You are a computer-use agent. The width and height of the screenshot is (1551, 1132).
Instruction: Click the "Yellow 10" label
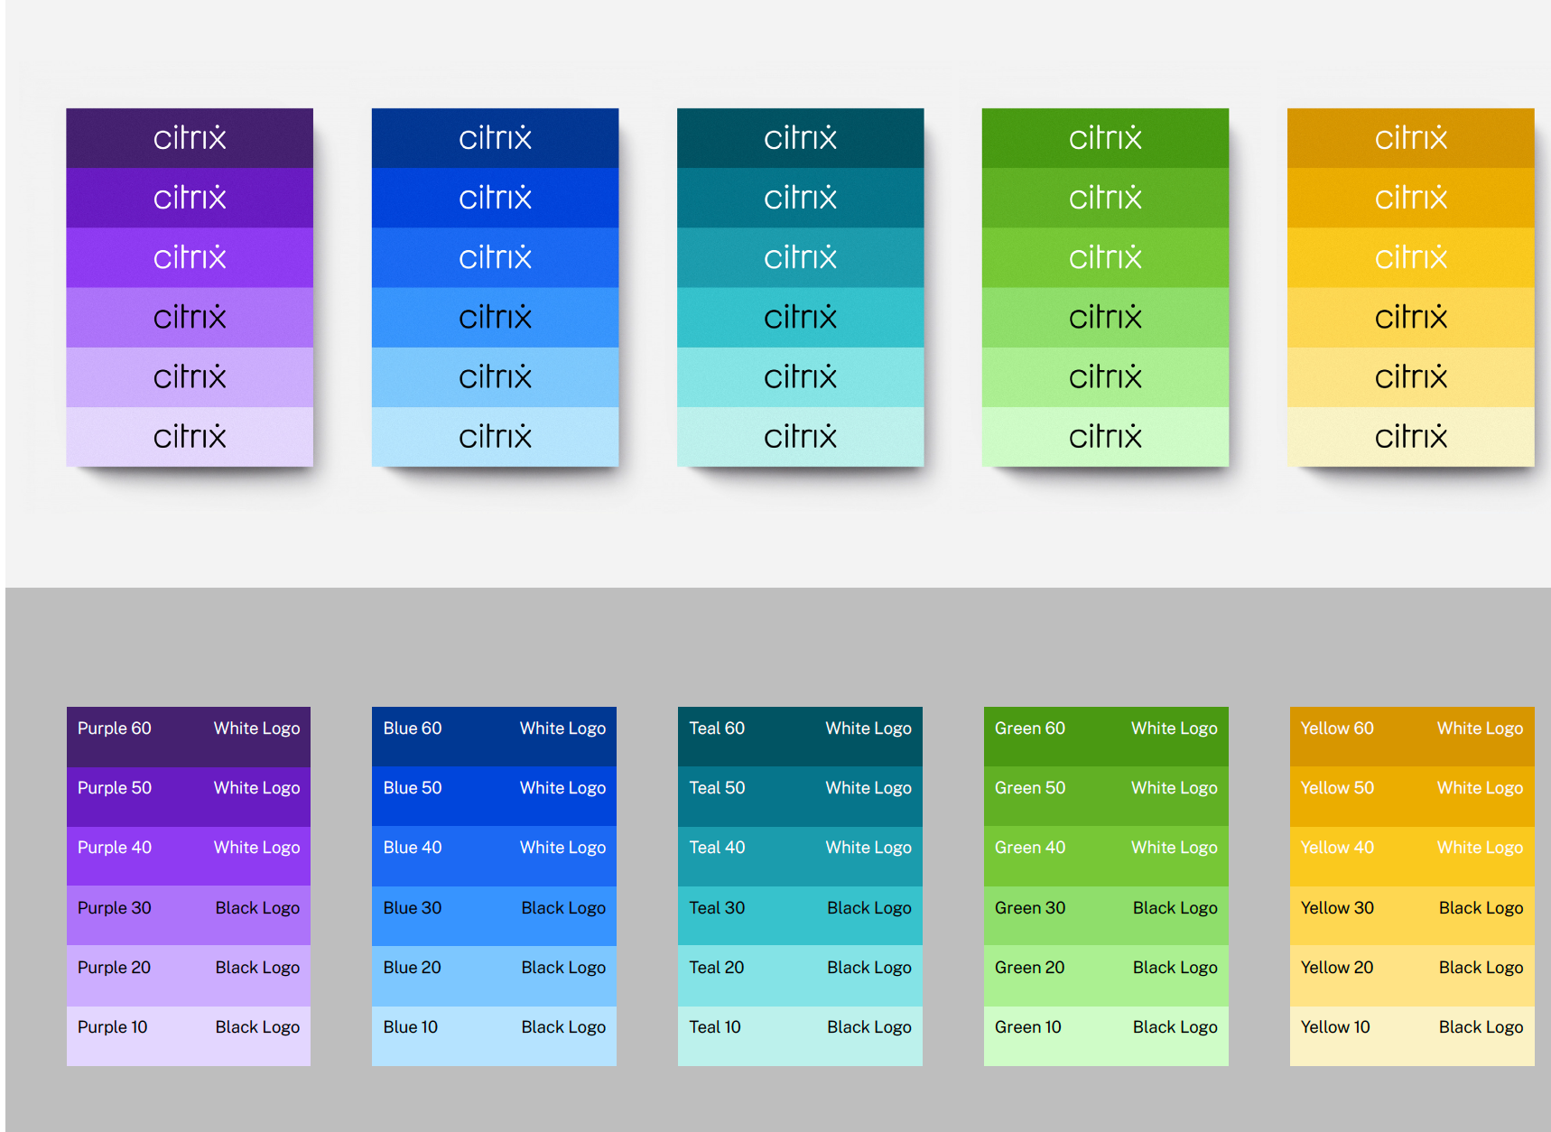[x=1335, y=1027]
